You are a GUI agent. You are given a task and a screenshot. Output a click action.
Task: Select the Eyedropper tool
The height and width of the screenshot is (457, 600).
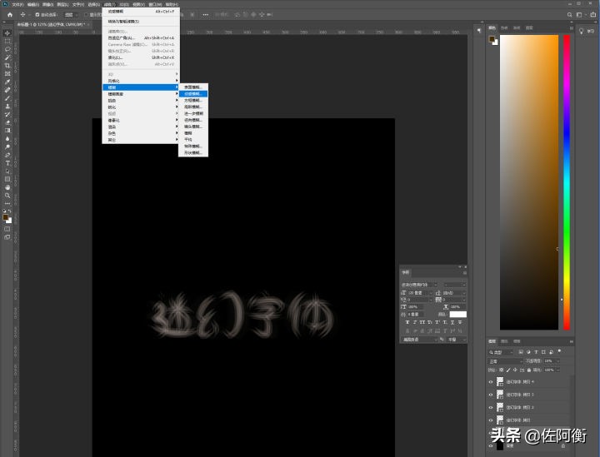7,82
